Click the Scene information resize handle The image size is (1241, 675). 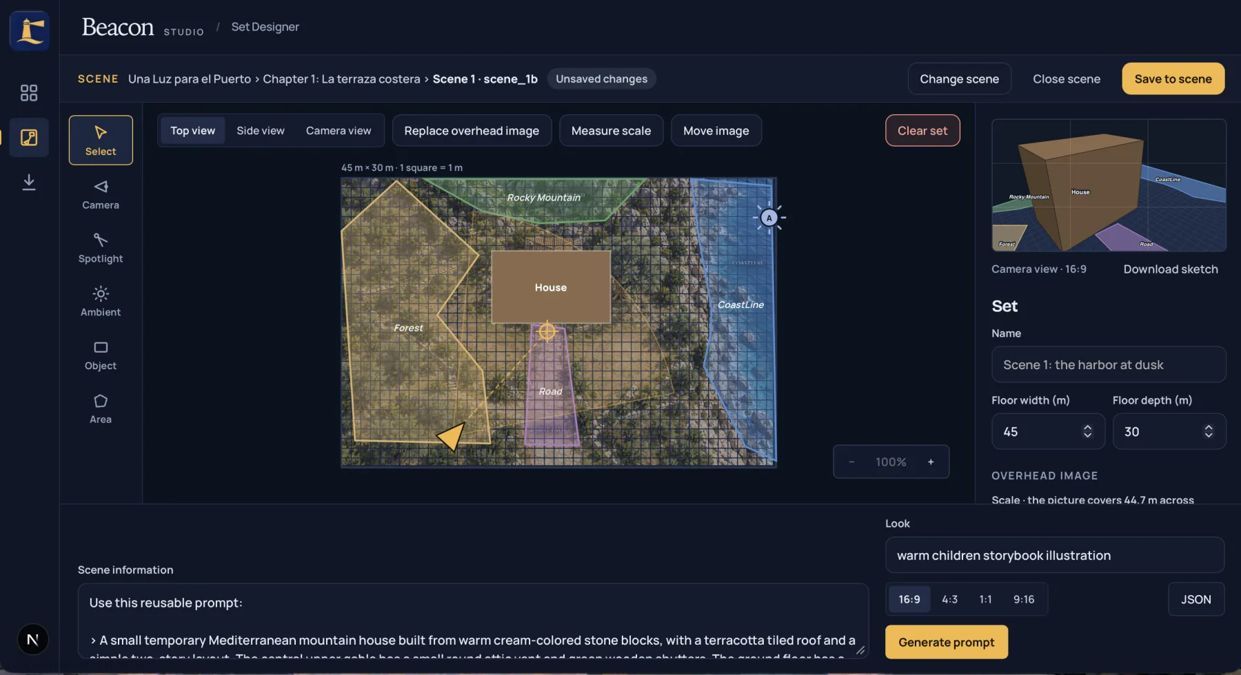tap(860, 650)
